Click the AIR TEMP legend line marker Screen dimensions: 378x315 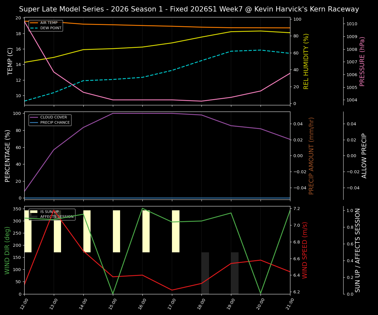pyautogui.click(x=33, y=23)
